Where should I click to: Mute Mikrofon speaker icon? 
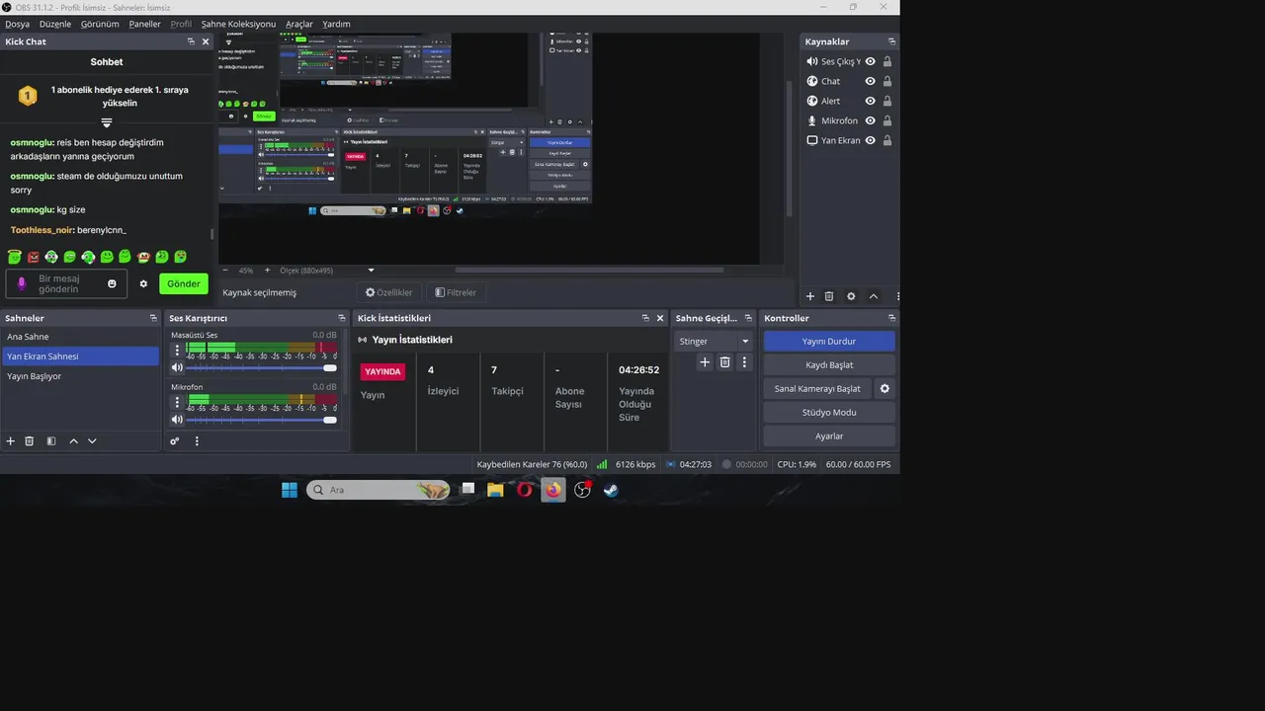click(x=178, y=420)
